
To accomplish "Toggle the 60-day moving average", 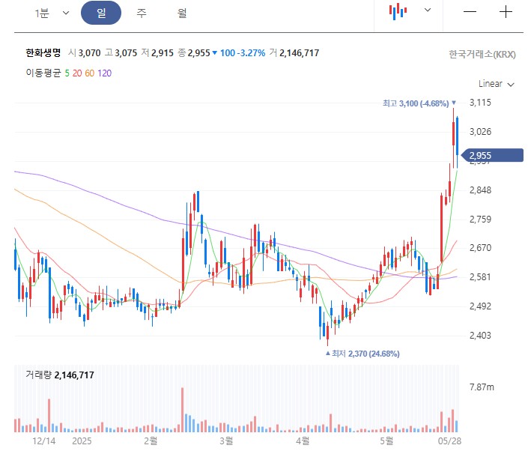I will click(x=90, y=73).
